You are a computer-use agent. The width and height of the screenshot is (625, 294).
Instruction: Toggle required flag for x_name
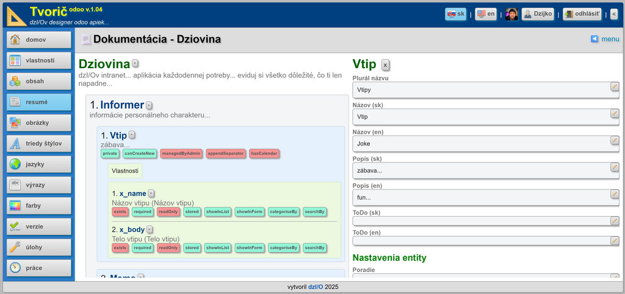tap(142, 212)
